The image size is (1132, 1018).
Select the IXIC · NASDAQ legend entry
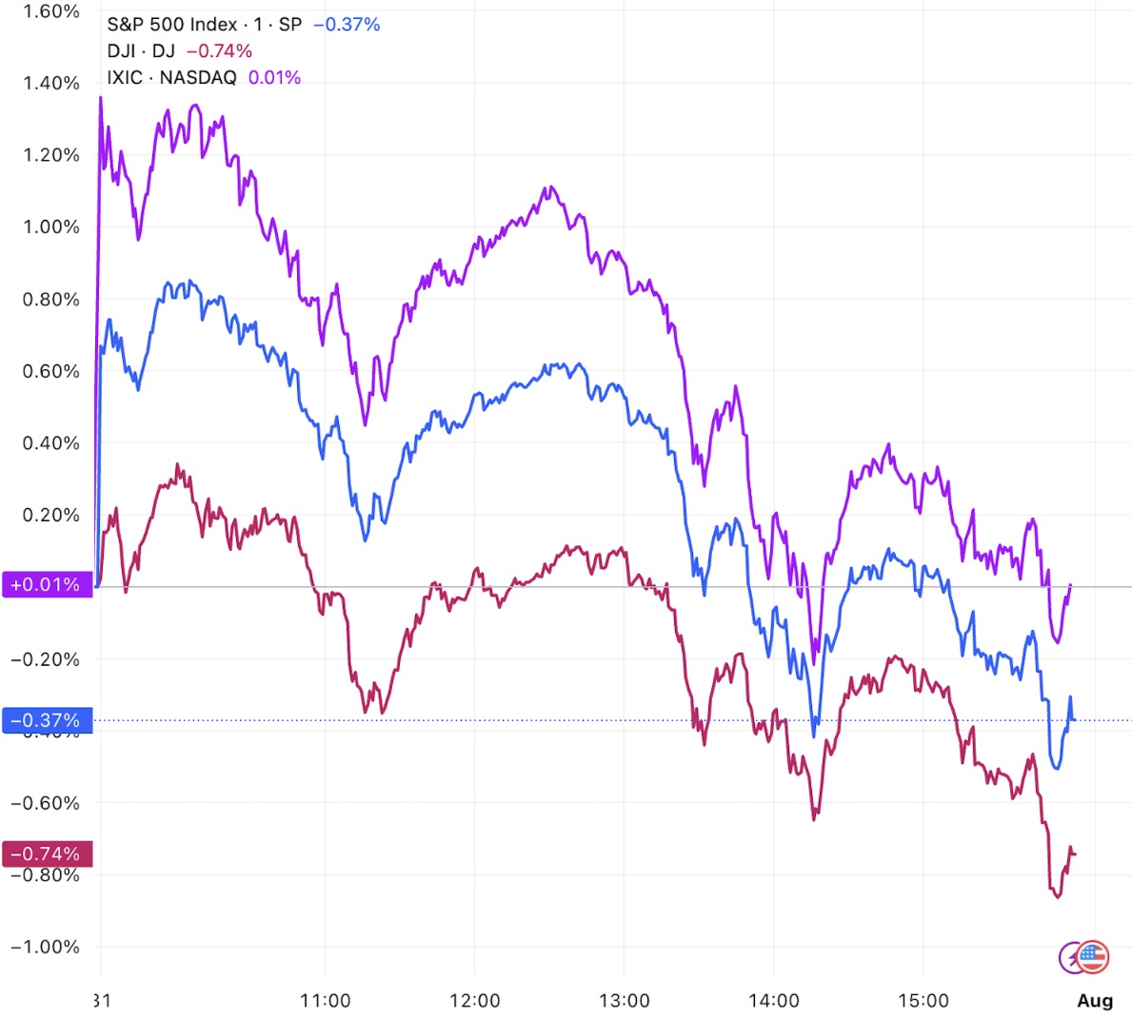[x=171, y=78]
